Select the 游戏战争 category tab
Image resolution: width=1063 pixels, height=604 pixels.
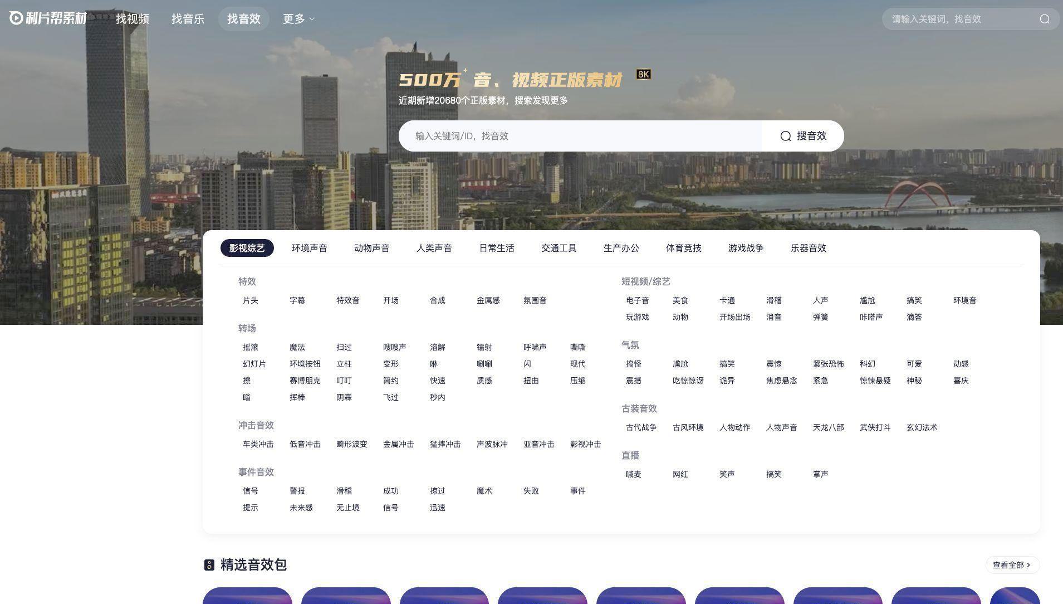(x=746, y=248)
